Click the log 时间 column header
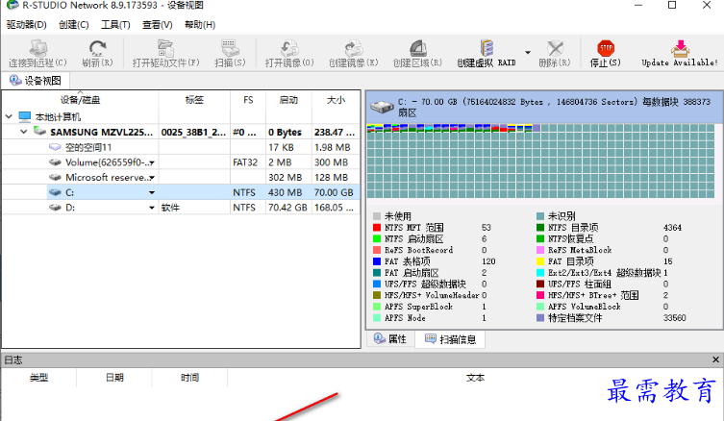This screenshot has height=421, width=724. coord(189,378)
